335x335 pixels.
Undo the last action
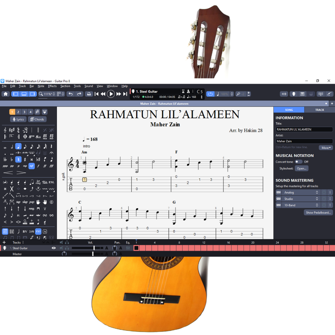[71, 94]
